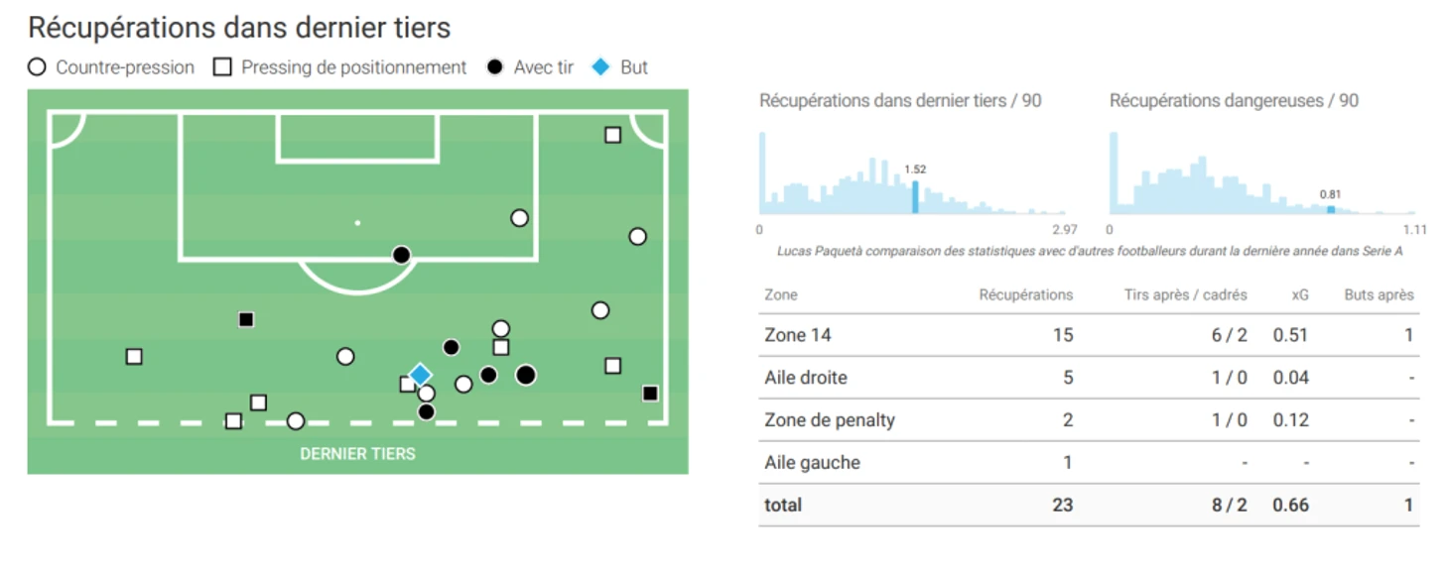Click the Aile droite table row
Screen dimensions: 1449x574
1089,378
